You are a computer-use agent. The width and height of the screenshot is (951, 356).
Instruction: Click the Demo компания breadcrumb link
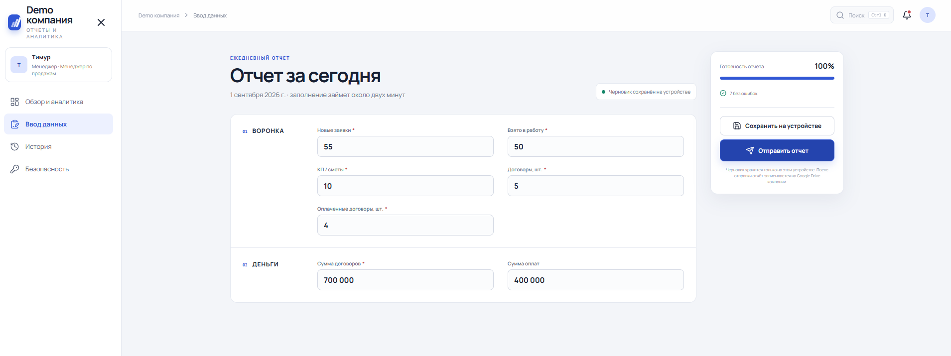click(x=159, y=15)
